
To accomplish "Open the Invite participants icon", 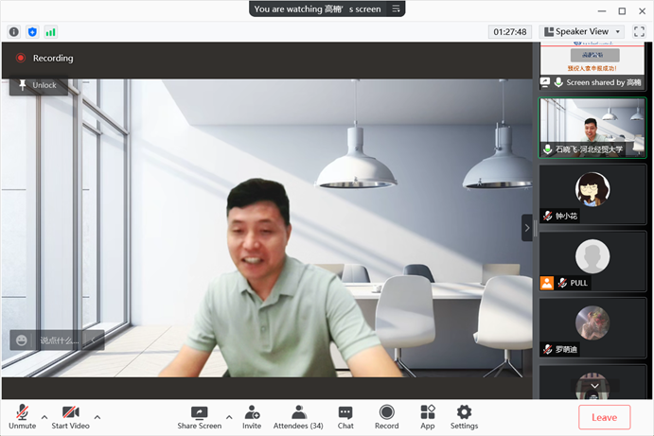I will [252, 416].
